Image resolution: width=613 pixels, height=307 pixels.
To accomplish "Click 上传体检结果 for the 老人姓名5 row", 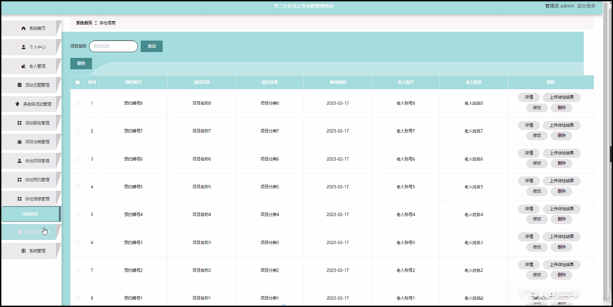I will point(562,181).
